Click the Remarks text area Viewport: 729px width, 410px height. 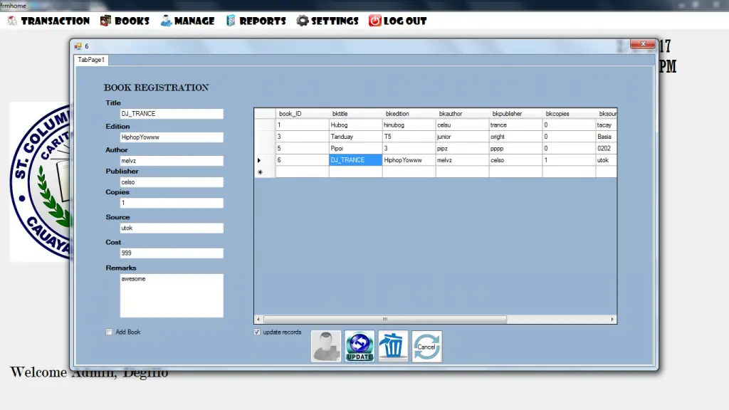pyautogui.click(x=172, y=295)
